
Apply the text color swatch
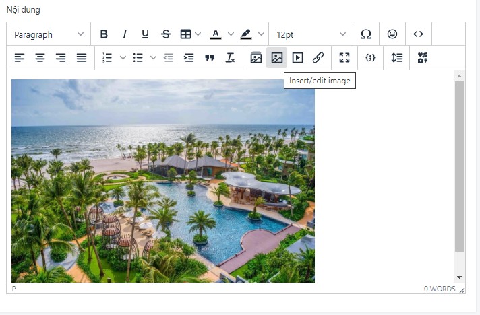point(216,34)
